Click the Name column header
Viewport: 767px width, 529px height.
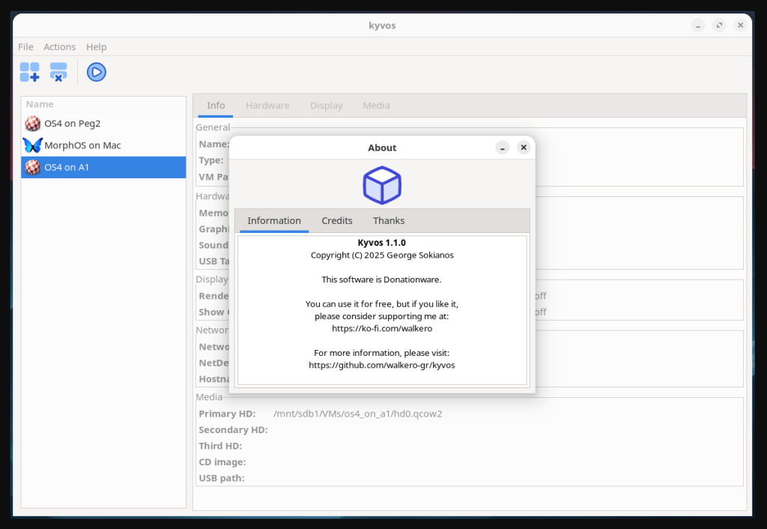tap(40, 104)
